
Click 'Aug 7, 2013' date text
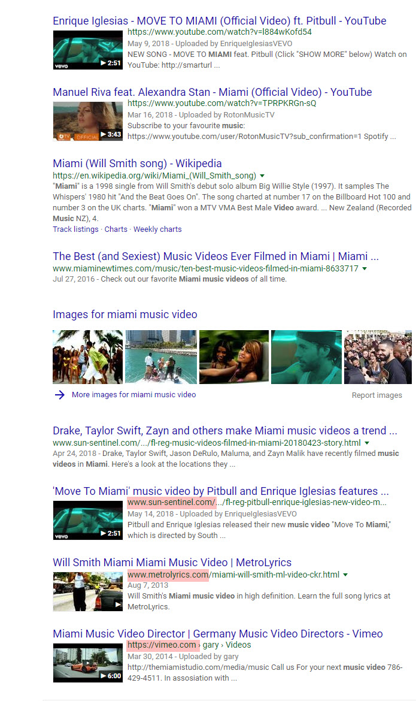(148, 585)
